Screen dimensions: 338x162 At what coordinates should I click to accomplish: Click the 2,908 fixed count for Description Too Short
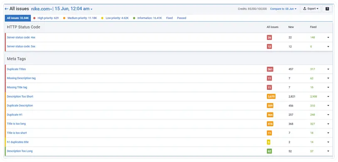(313, 97)
